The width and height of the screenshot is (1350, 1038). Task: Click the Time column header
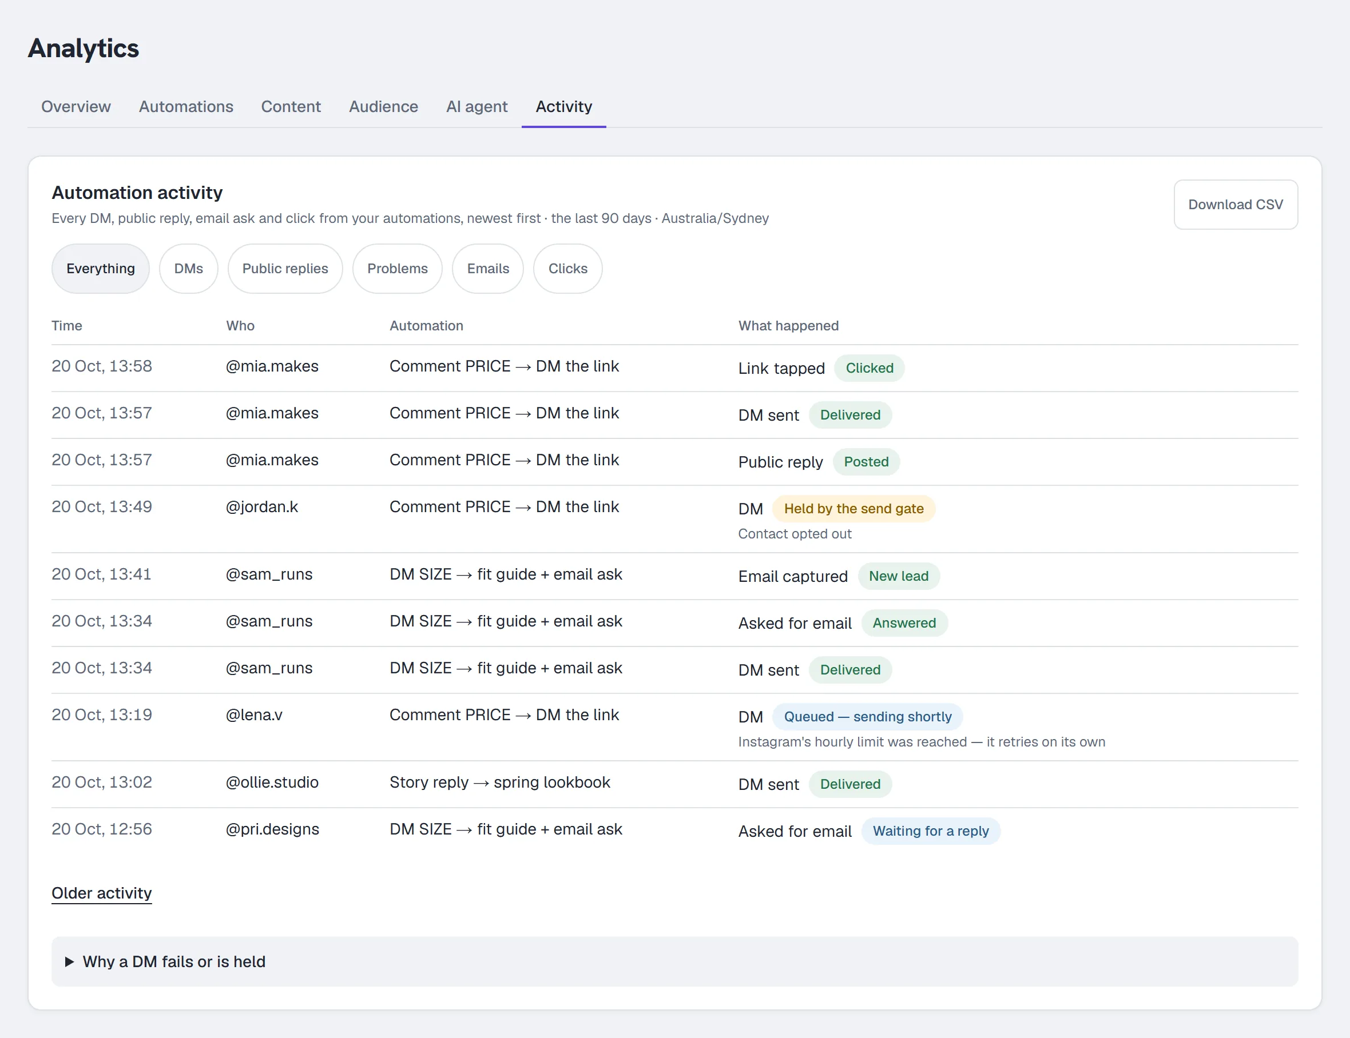(67, 325)
